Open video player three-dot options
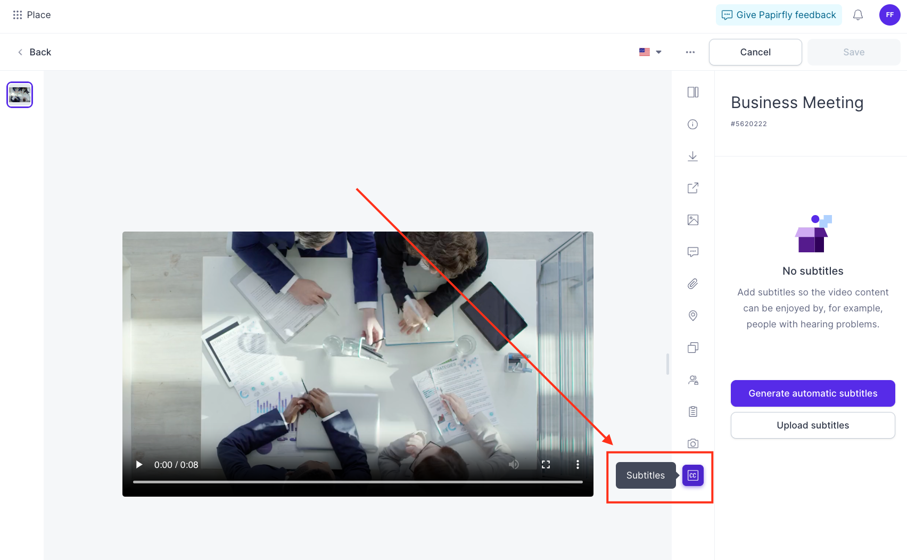The image size is (907, 560). pos(578,465)
